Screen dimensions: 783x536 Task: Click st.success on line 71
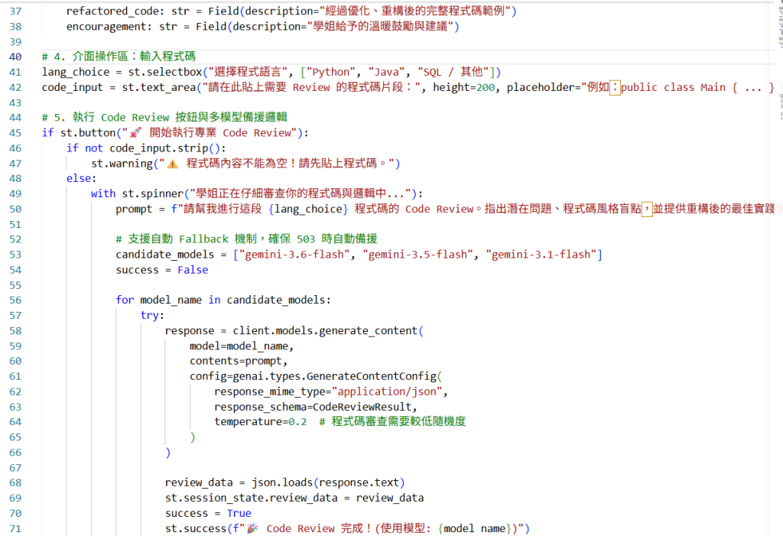[196, 528]
